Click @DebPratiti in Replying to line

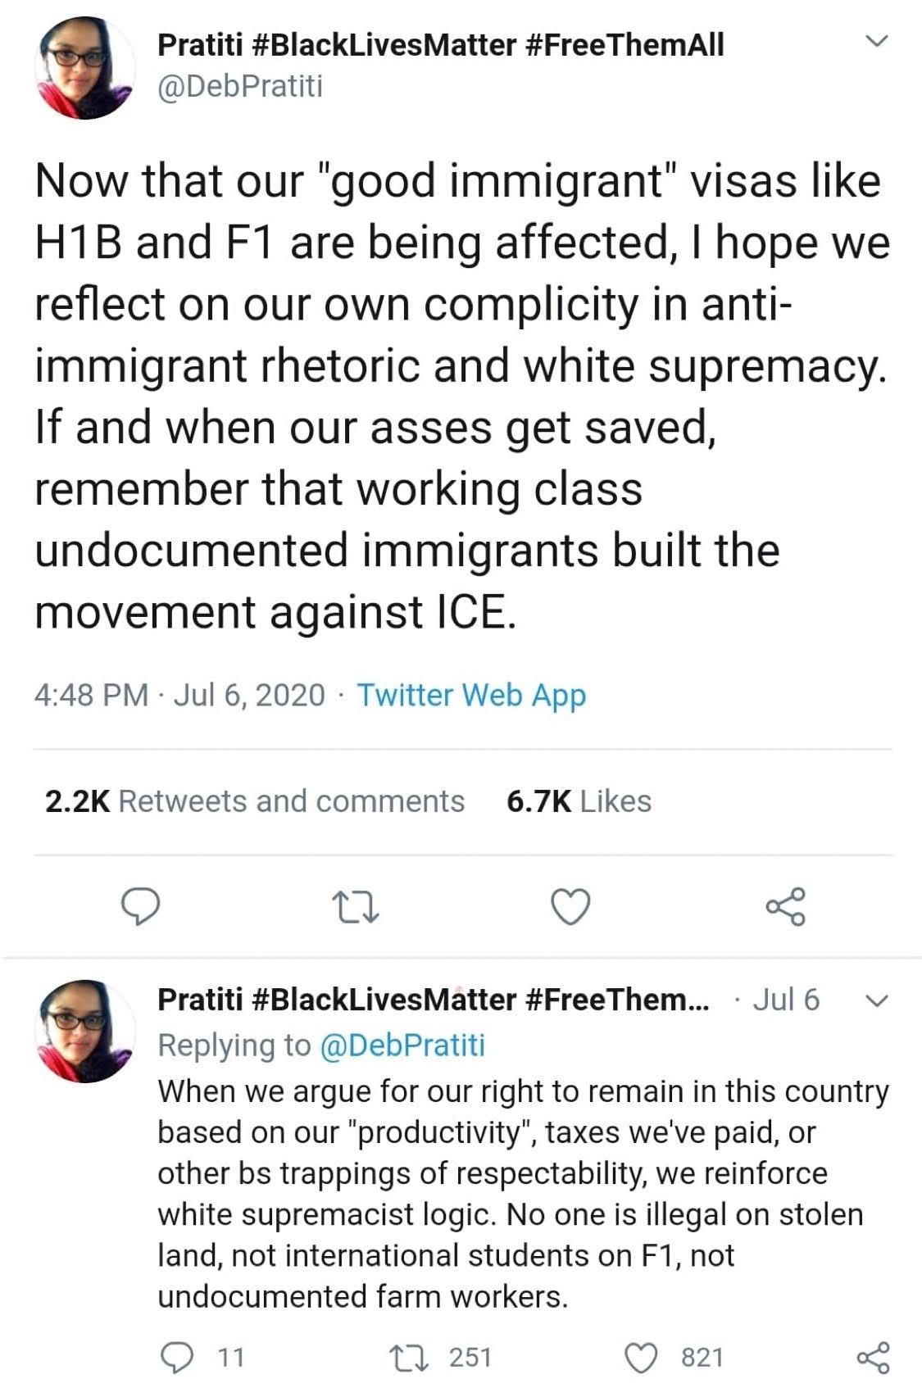402,1045
